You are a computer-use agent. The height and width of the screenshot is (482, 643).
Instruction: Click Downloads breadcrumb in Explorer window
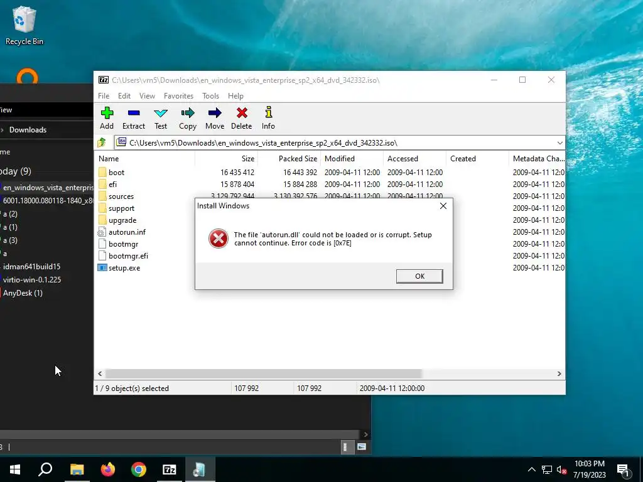[28, 130]
